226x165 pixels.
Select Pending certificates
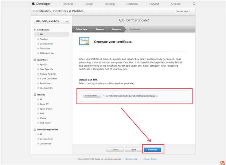click(43, 39)
